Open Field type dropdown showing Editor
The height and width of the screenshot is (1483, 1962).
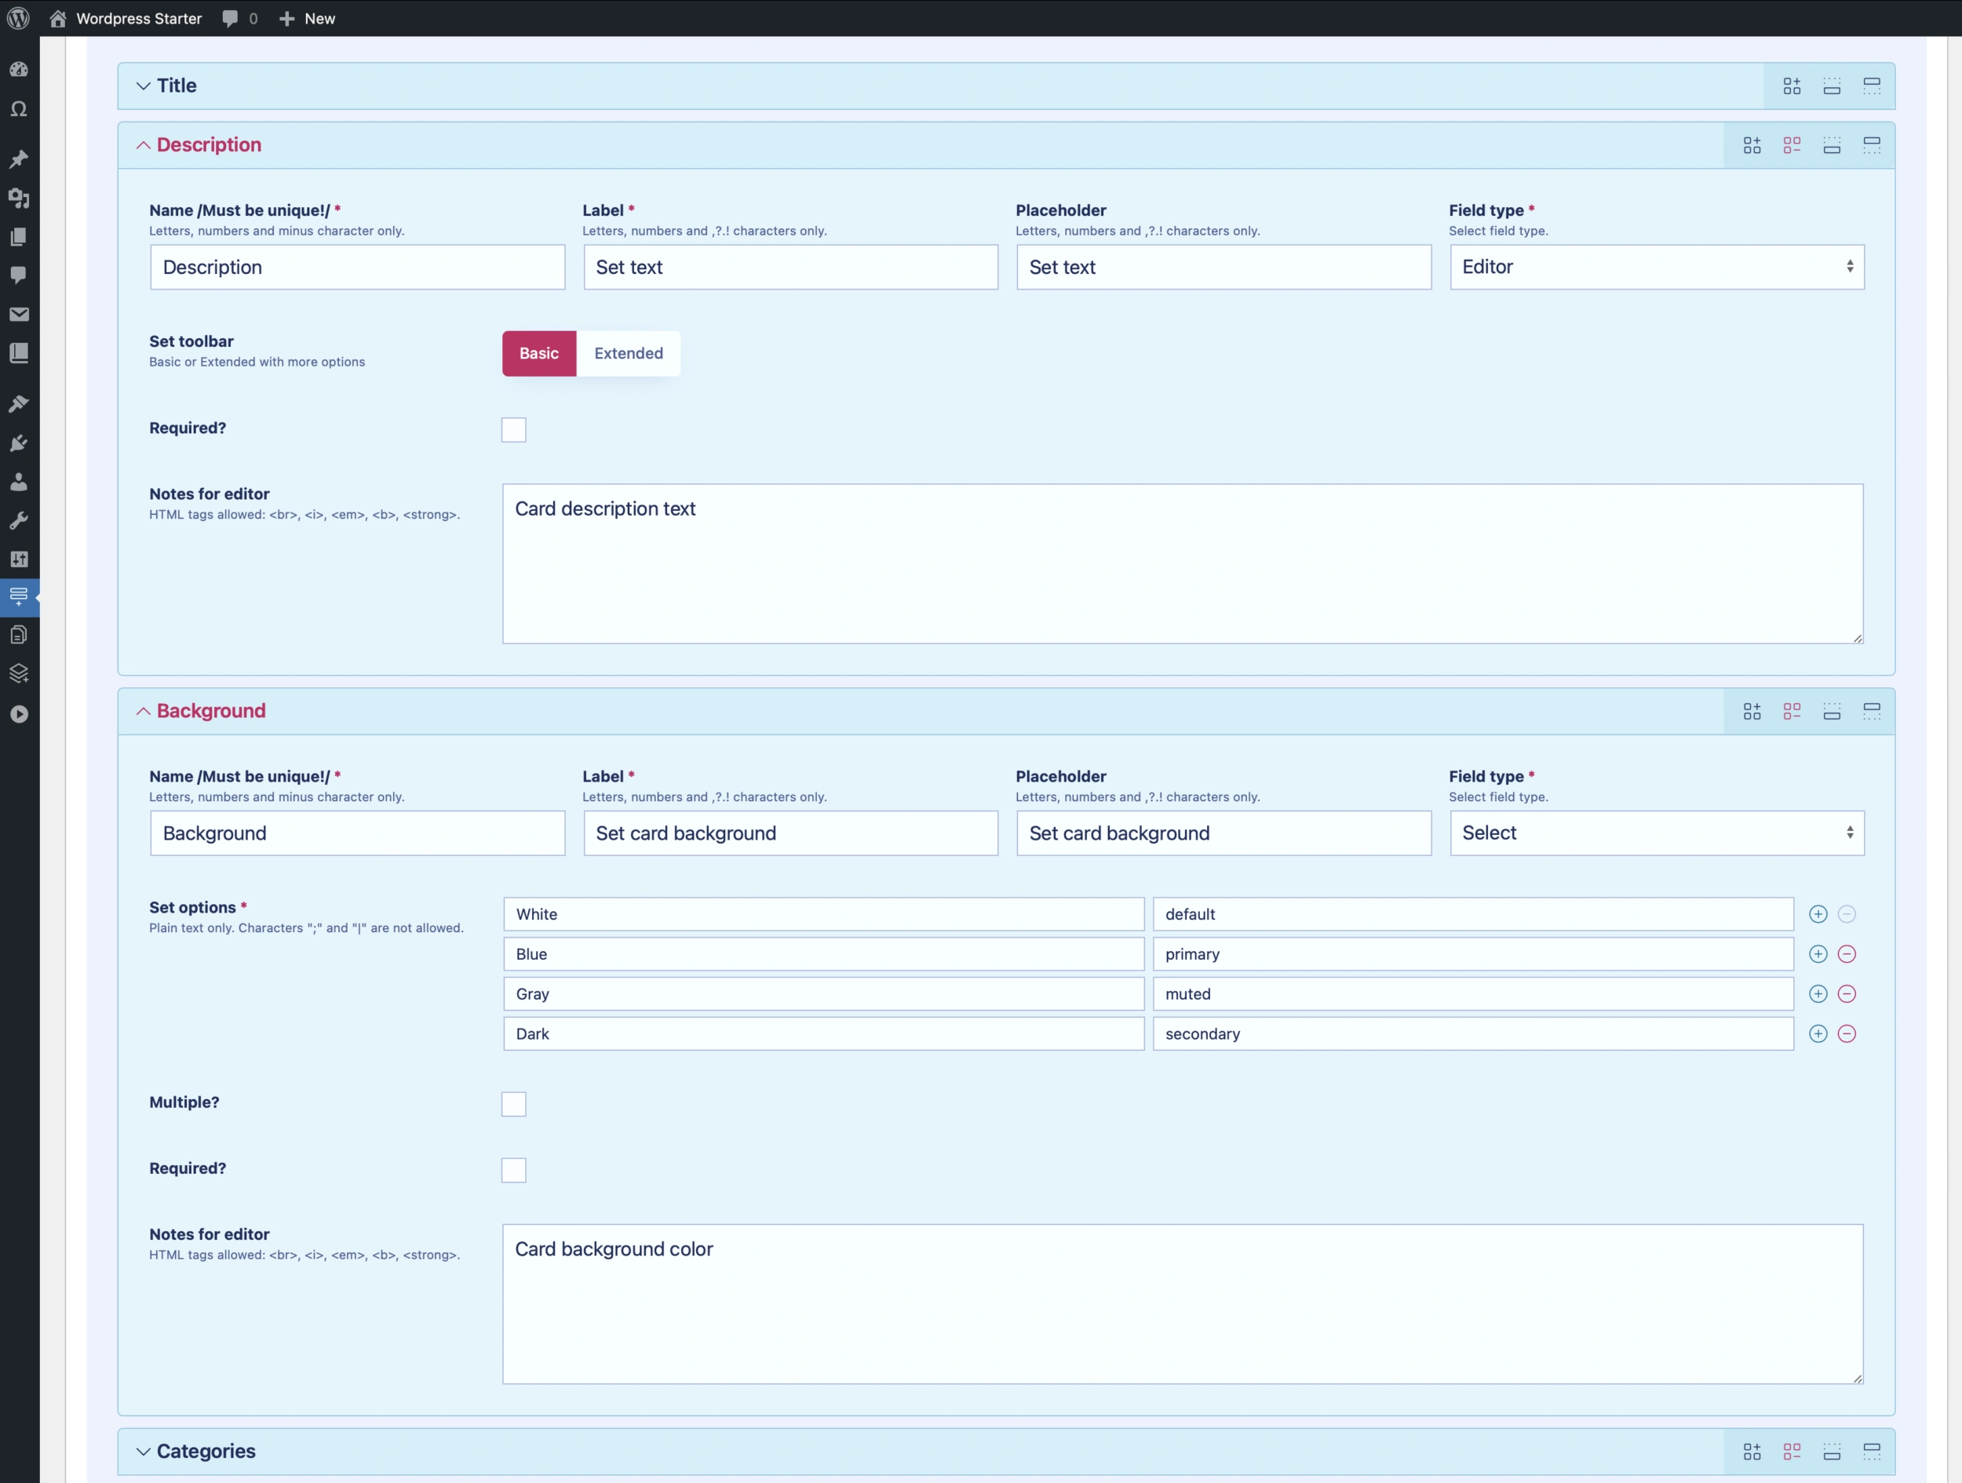[1657, 267]
